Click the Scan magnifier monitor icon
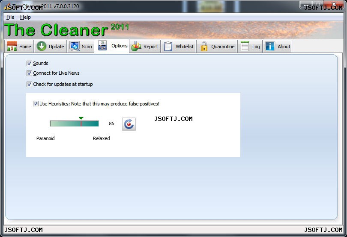The height and width of the screenshot is (237, 347). pyautogui.click(x=75, y=47)
